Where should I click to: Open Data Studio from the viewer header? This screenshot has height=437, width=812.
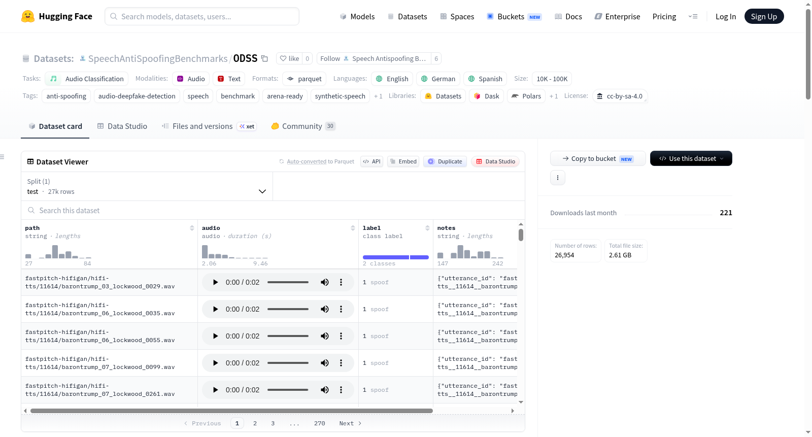pos(495,161)
